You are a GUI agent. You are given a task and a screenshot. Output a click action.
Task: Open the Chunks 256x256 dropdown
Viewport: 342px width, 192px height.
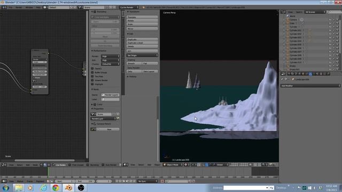(x=110, y=64)
